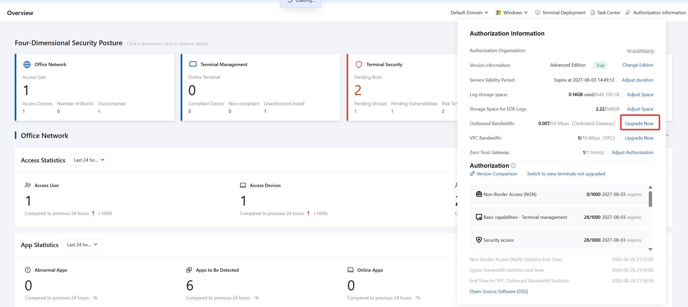The height and width of the screenshot is (307, 688).
Task: Click the Change Edition link
Action: point(638,65)
